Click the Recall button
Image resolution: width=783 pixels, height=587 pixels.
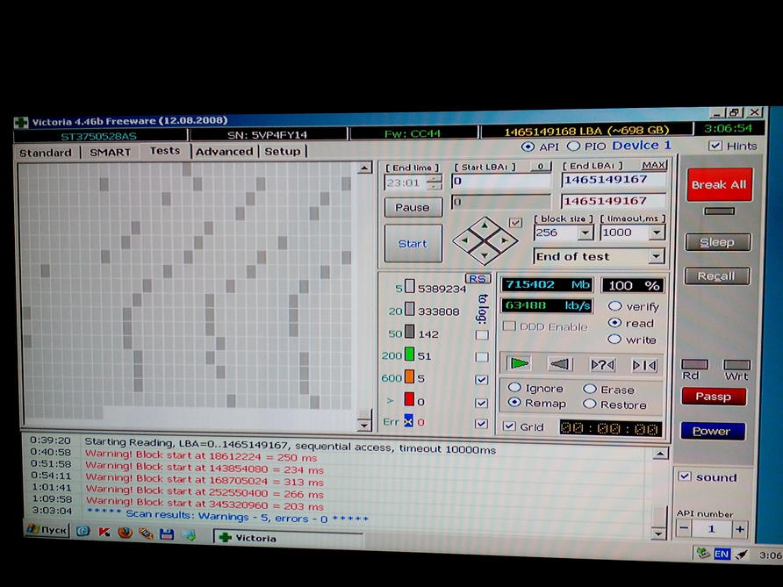716,276
